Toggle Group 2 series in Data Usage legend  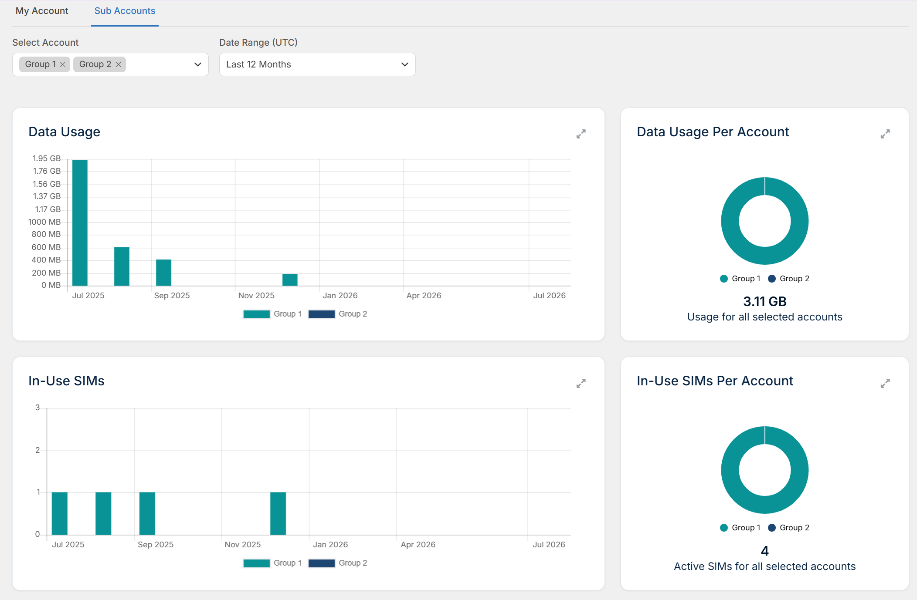point(338,314)
